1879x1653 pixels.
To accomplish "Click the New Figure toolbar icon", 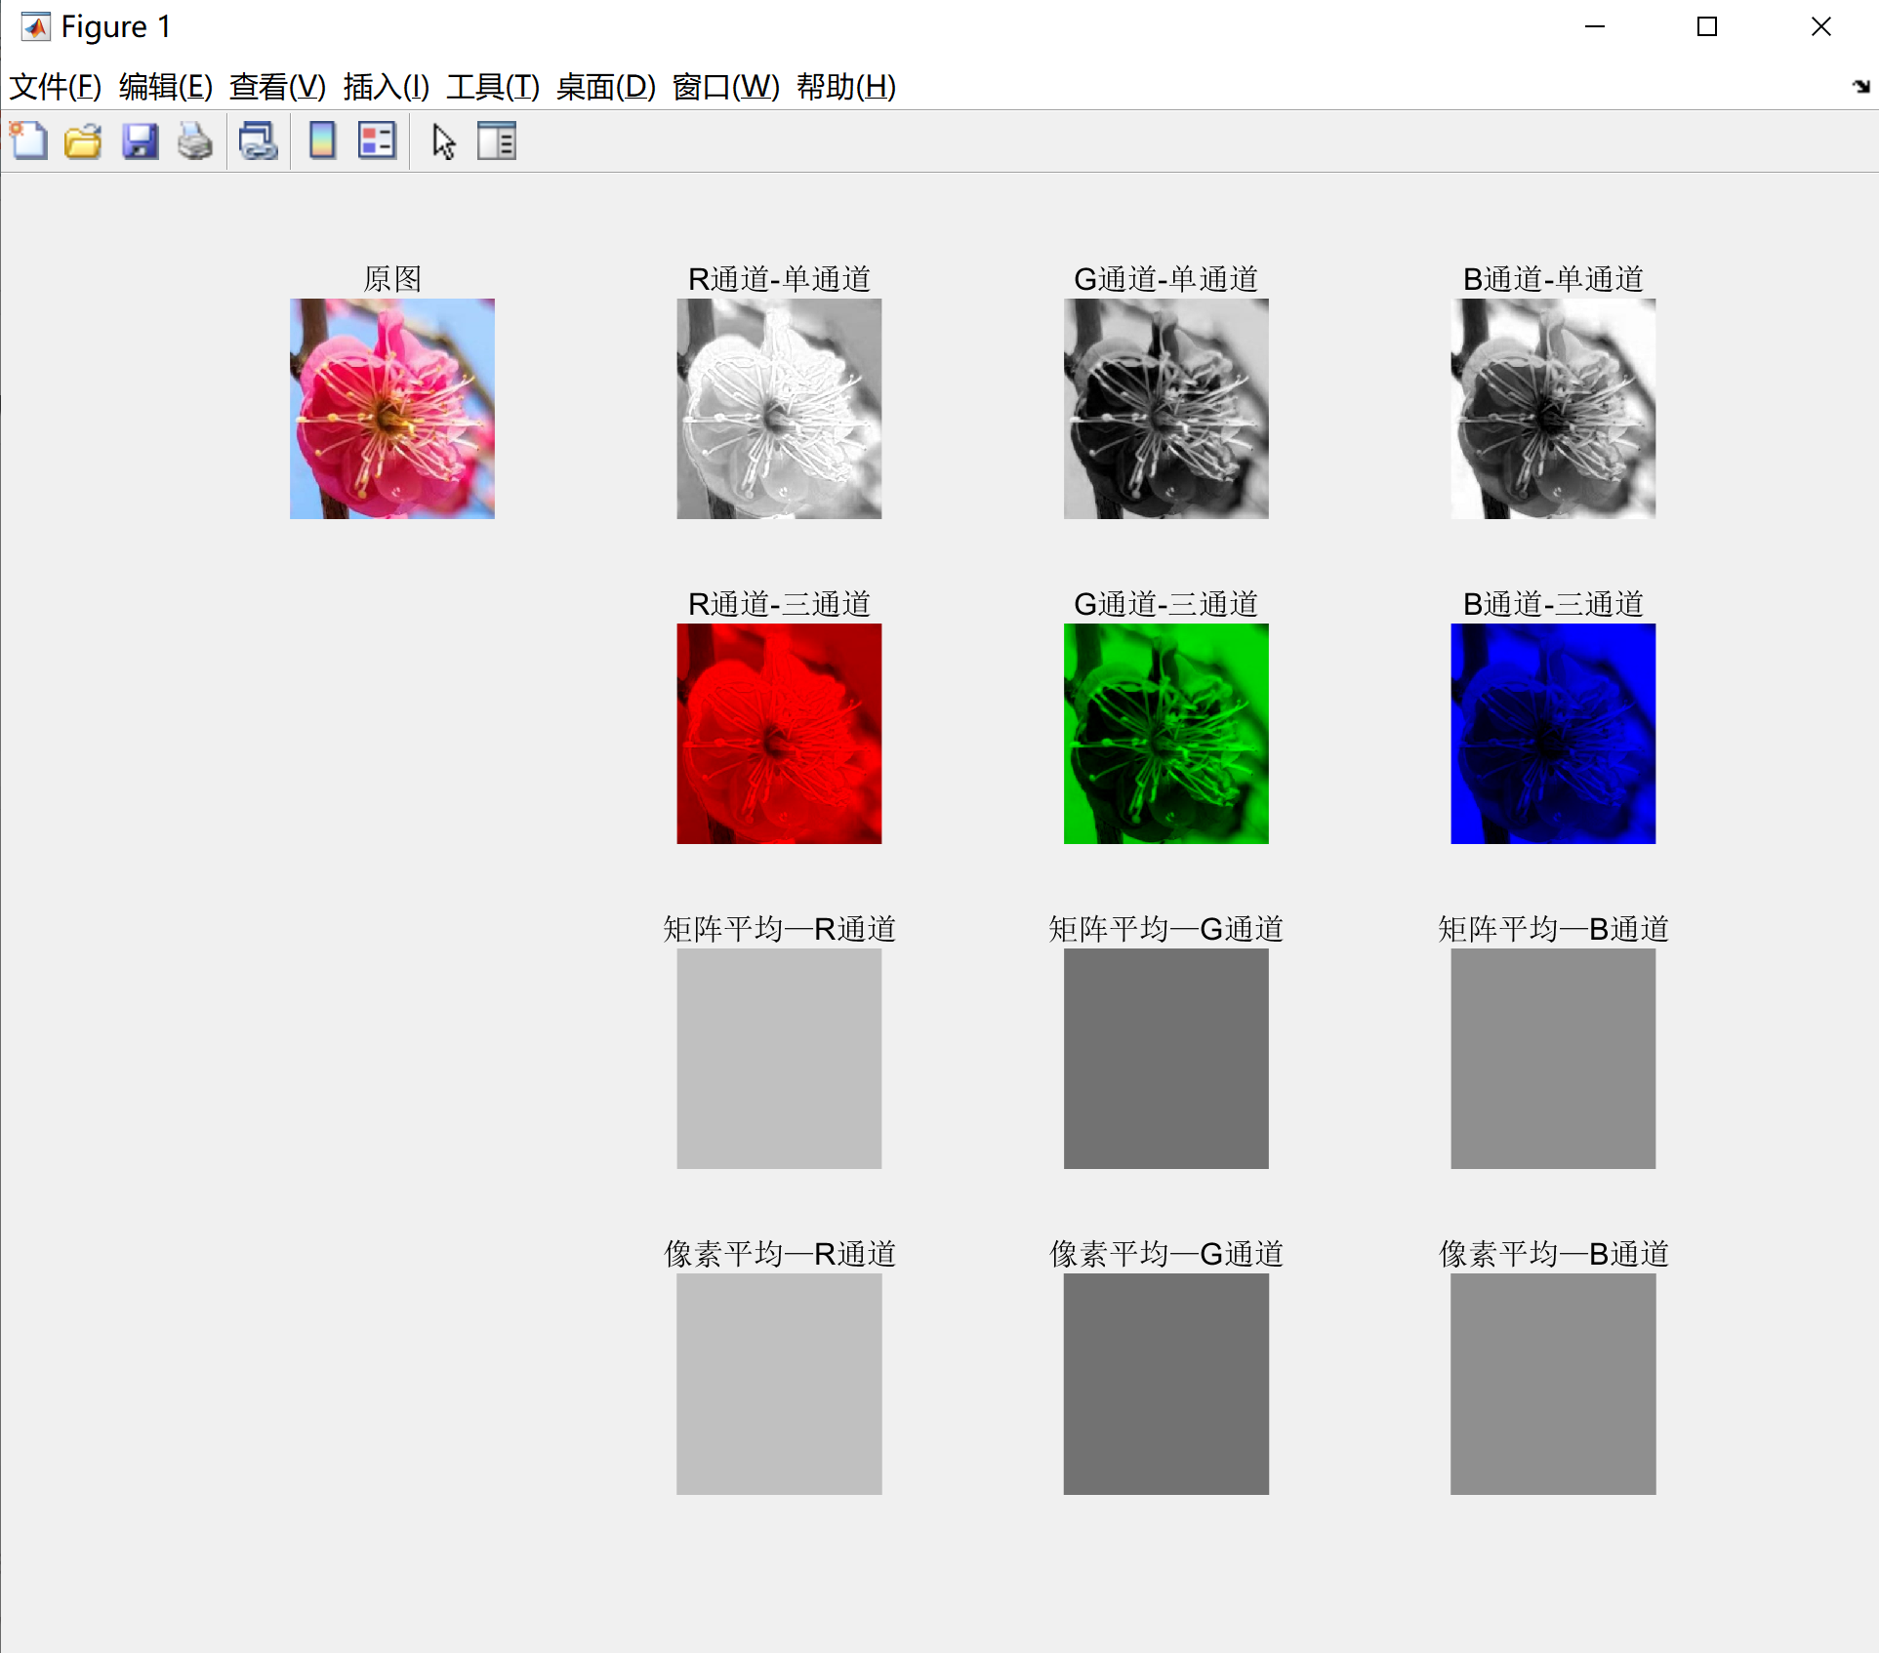I will click(28, 141).
